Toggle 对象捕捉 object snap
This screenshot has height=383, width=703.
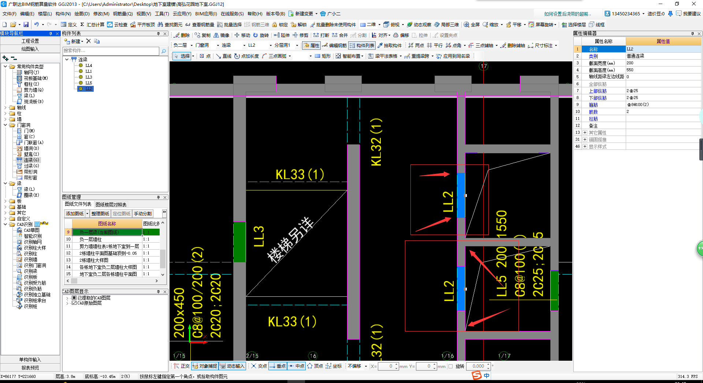204,366
